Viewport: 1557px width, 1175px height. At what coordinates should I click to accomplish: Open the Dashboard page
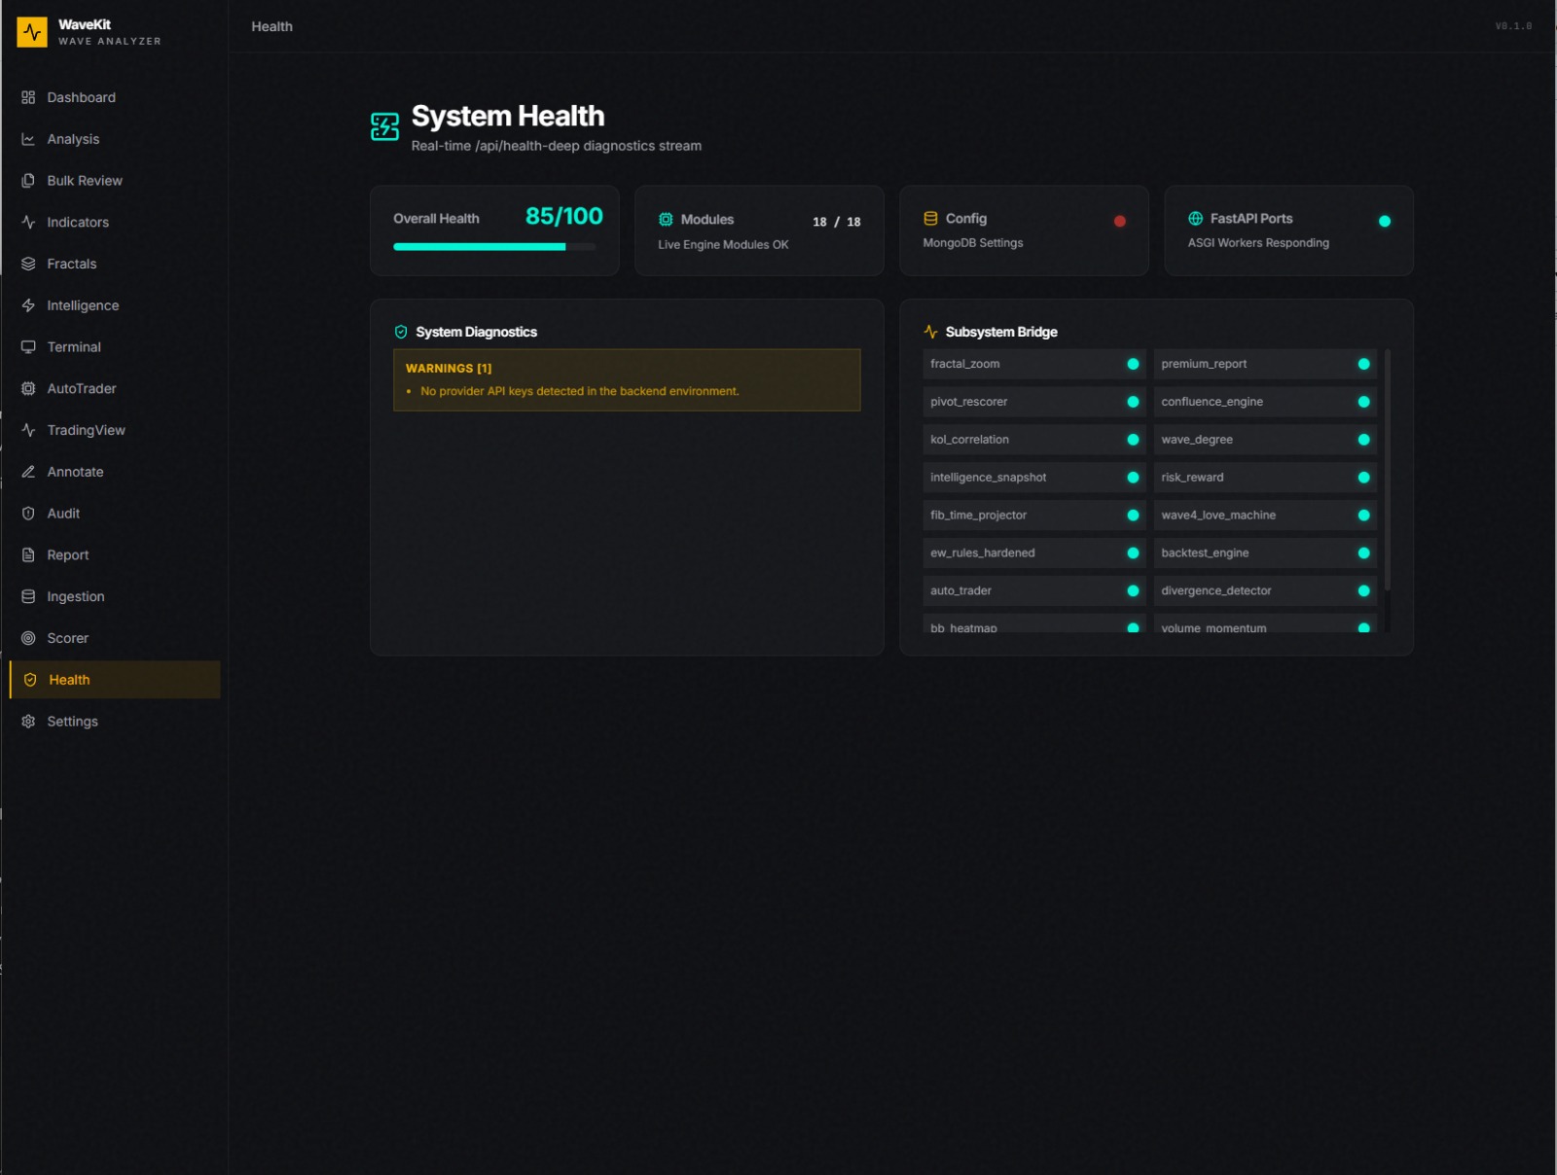tap(115, 97)
